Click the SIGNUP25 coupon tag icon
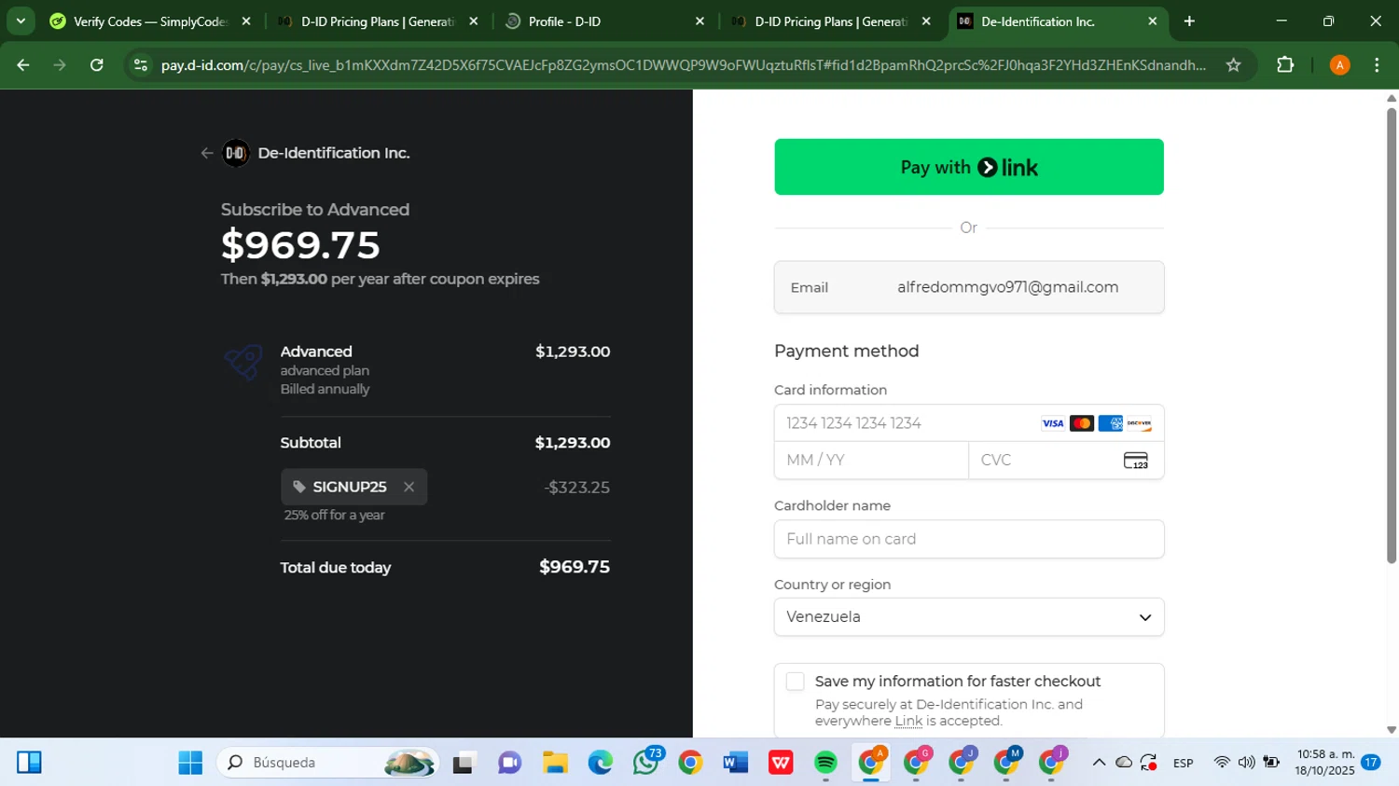 click(x=299, y=487)
